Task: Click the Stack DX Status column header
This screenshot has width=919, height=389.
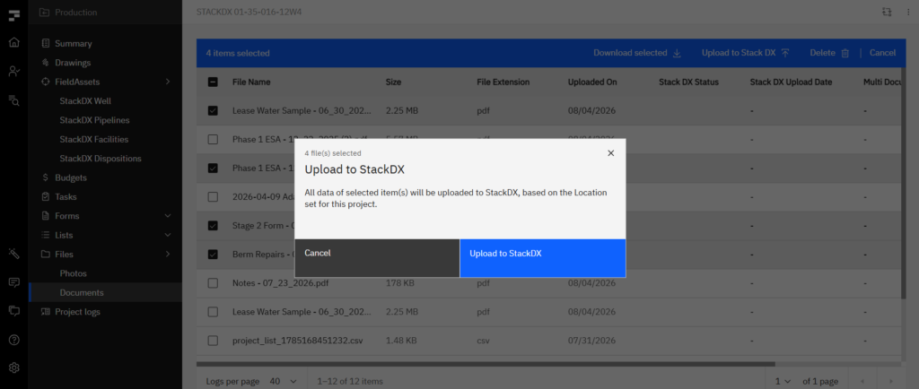Action: point(688,82)
